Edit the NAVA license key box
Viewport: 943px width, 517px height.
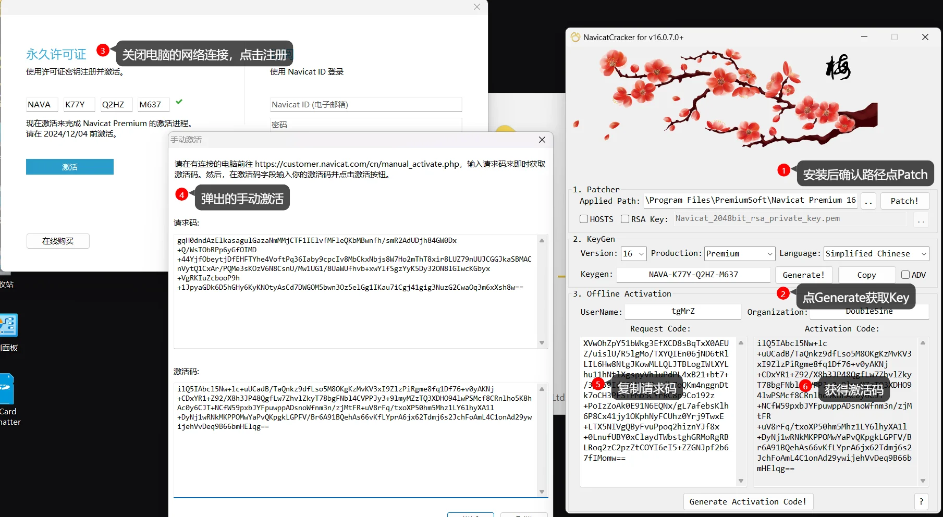point(42,104)
